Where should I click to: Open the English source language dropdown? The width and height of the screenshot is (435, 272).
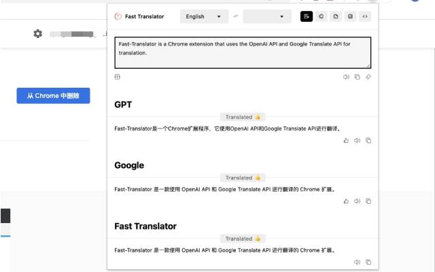(204, 16)
